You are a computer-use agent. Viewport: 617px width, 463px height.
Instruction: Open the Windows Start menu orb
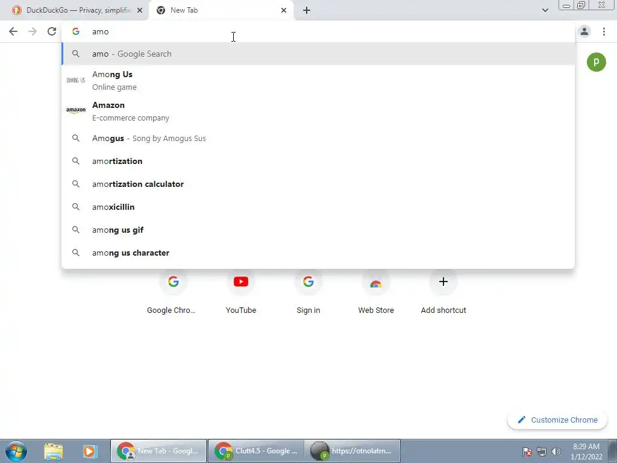[16, 451]
